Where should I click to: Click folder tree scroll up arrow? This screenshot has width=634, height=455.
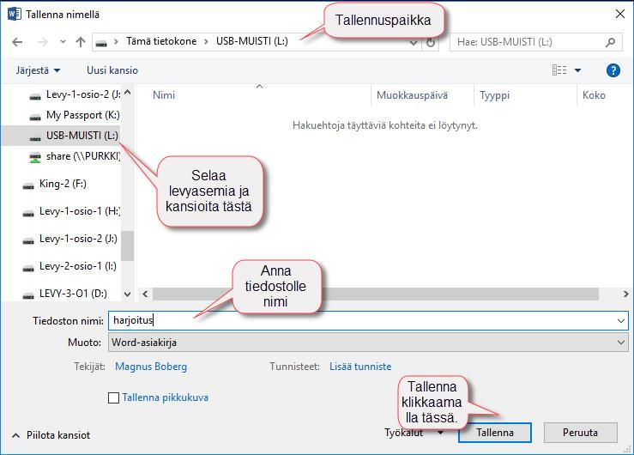127,92
